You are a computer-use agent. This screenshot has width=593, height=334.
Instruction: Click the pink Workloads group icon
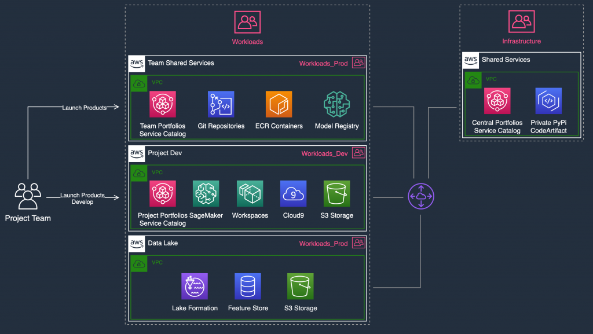tap(247, 21)
